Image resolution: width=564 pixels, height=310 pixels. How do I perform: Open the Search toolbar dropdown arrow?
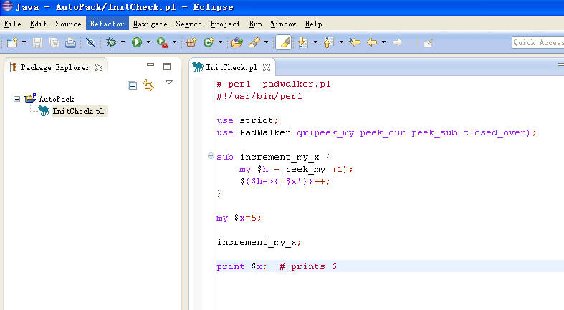point(266,42)
